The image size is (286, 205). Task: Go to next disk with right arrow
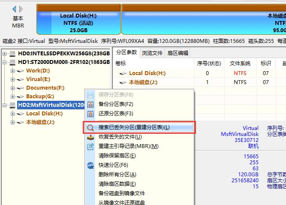tap(21, 9)
